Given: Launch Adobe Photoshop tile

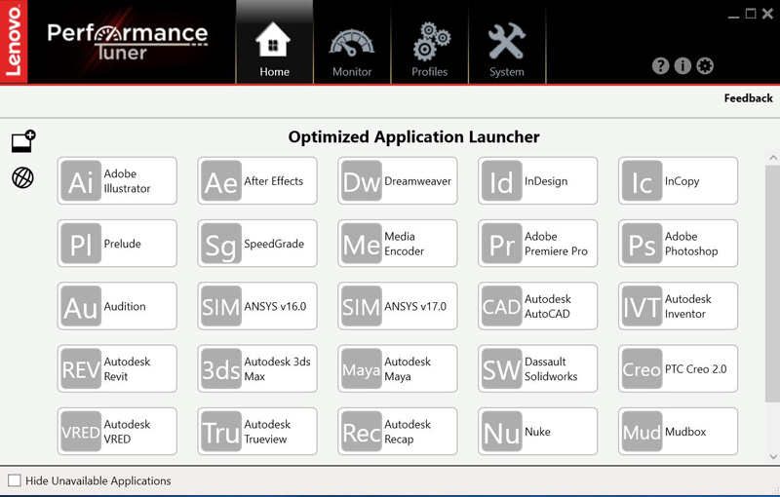Looking at the screenshot, I should click(678, 244).
